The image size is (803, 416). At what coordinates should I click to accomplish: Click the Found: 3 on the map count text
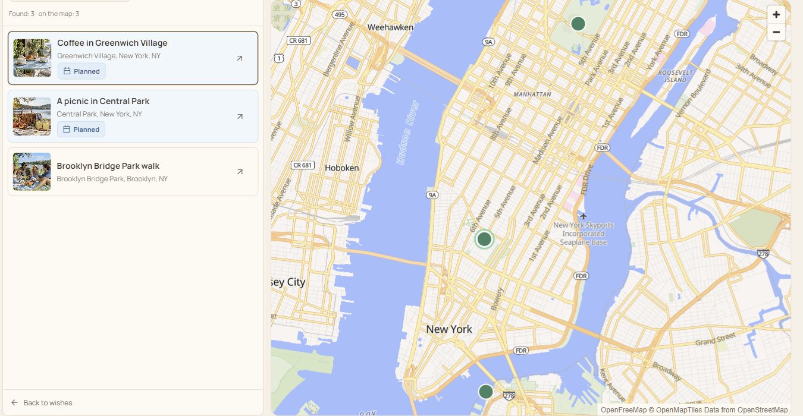44,14
